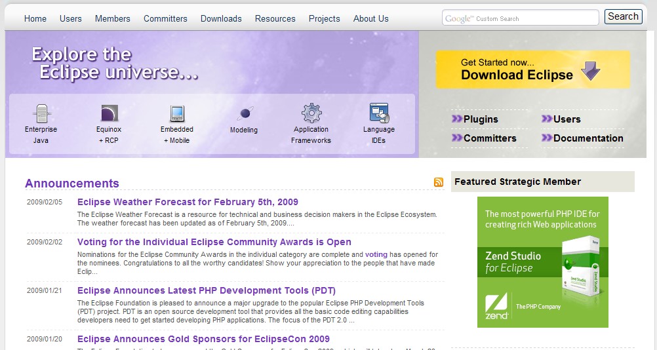Image resolution: width=657 pixels, height=350 pixels.
Task: Open the Committers quick link in sidebar
Action: tap(490, 138)
